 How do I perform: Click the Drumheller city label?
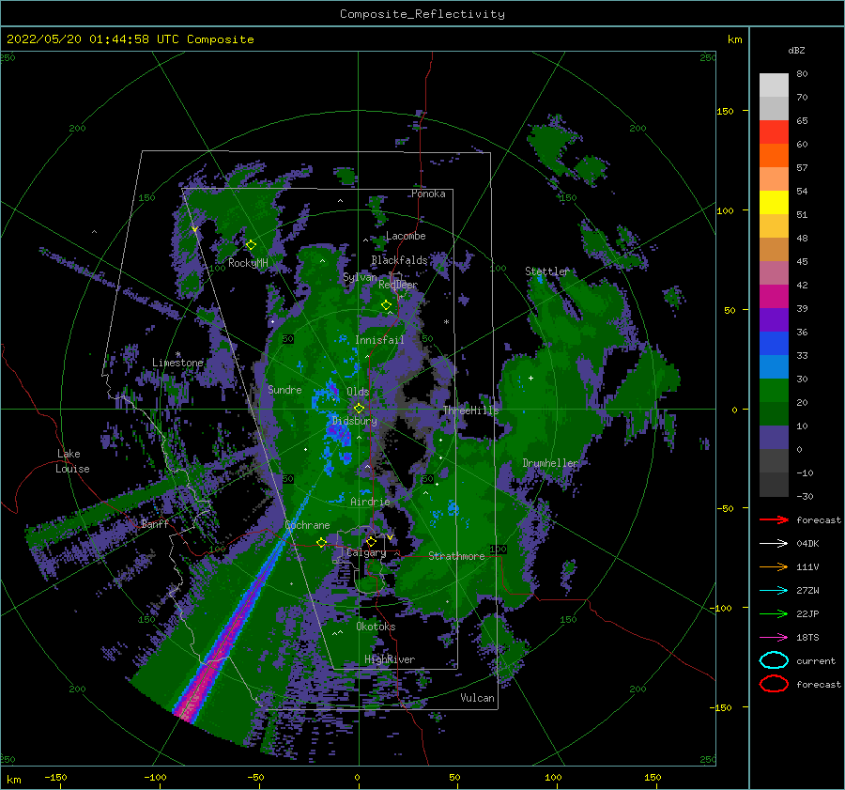550,463
